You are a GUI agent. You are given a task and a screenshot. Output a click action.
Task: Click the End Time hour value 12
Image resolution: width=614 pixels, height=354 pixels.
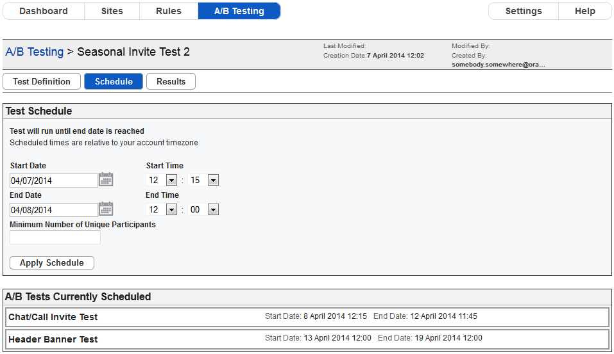[153, 210]
